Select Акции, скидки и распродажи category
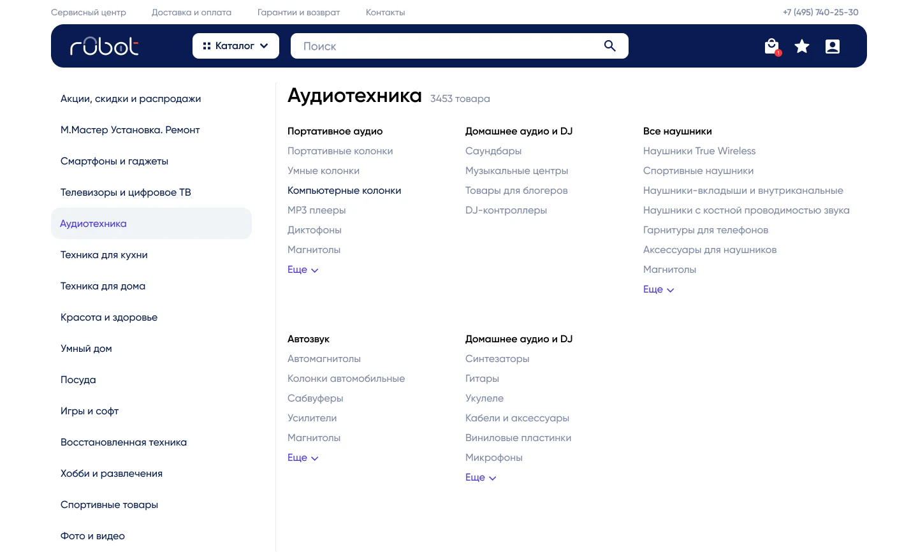 click(131, 99)
